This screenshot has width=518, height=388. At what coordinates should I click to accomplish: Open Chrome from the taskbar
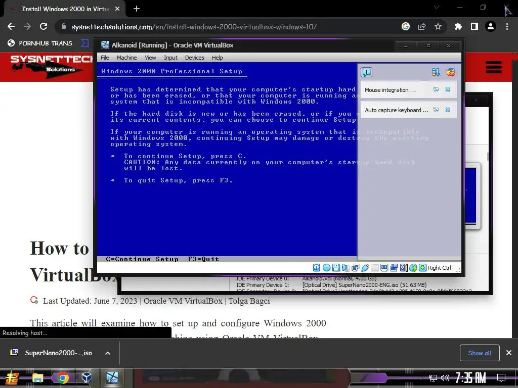(62, 377)
